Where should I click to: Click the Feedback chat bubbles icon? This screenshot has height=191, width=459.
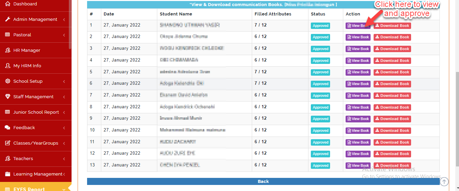coord(8,127)
